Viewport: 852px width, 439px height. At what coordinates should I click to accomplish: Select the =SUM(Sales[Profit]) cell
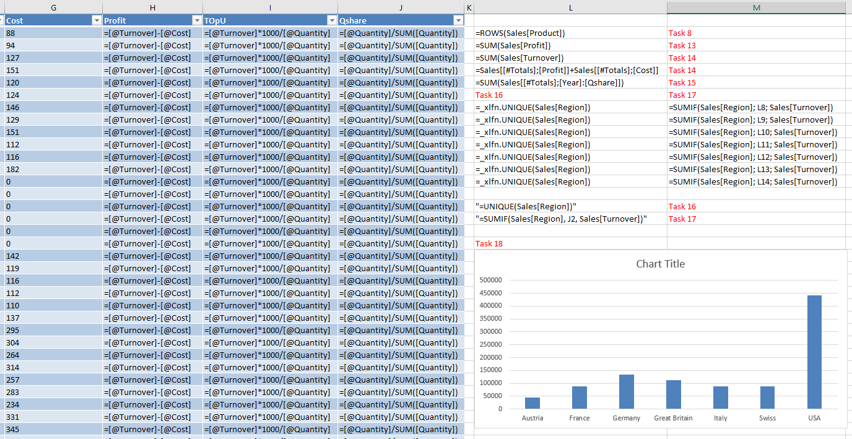point(570,45)
